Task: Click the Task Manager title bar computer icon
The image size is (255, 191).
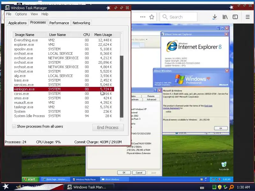Action: click(x=7, y=8)
